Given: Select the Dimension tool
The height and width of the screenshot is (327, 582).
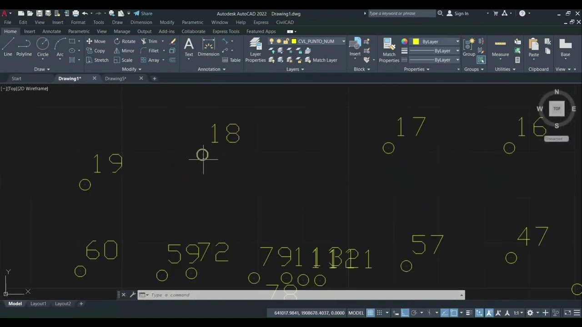Looking at the screenshot, I should pos(209,47).
